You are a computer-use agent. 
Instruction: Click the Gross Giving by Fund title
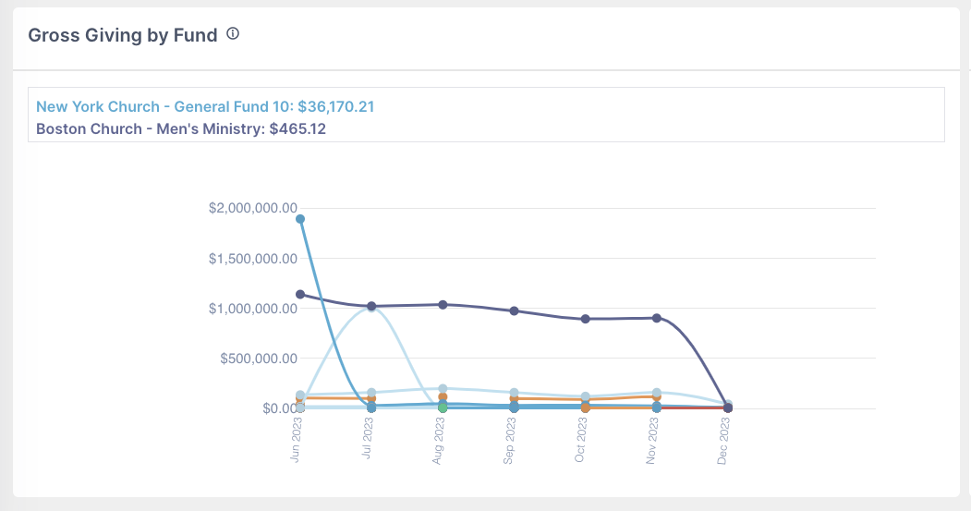pyautogui.click(x=123, y=35)
